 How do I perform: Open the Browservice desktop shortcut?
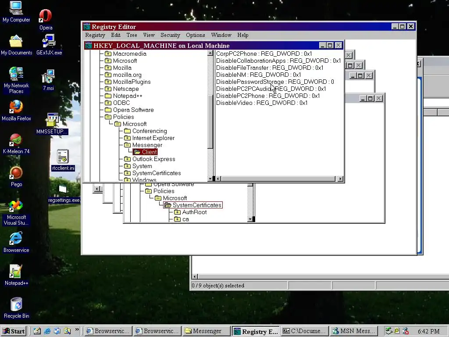click(16, 242)
